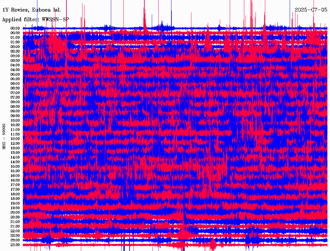Viewport: 330px width, 251px height.
Task: Select the 00:00 time row label
Action: click(15, 28)
